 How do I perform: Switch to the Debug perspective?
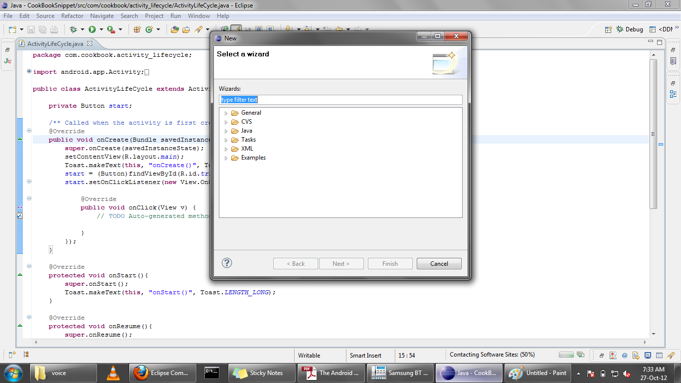coord(630,29)
